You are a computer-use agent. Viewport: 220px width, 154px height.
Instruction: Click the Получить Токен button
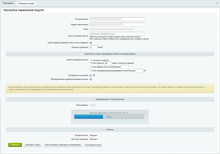tap(33, 145)
